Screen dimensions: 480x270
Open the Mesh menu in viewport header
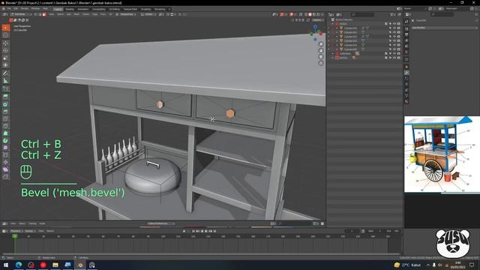pos(76,14)
